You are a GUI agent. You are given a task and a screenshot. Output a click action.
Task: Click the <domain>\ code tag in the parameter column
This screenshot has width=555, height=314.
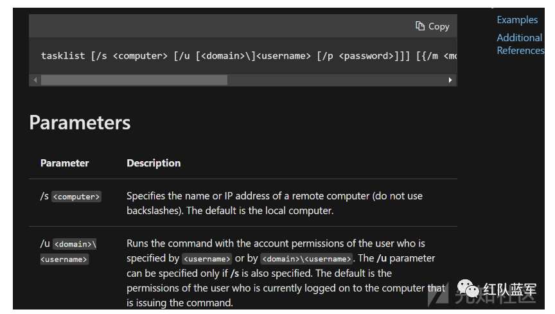[75, 245]
